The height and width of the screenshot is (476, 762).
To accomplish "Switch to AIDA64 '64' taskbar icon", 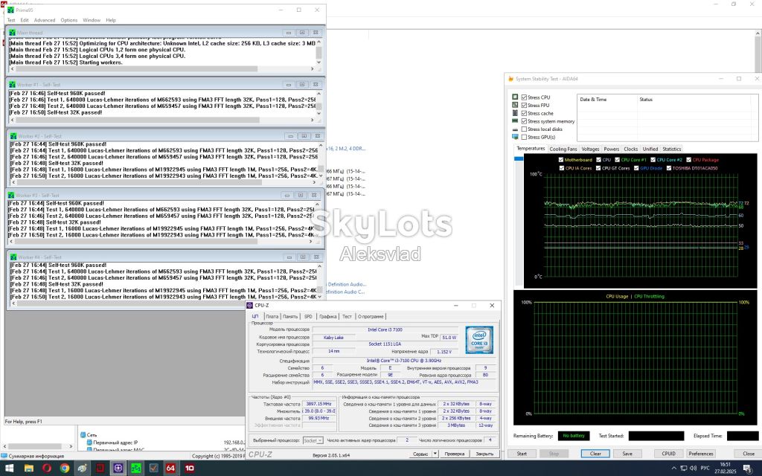I will pyautogui.click(x=170, y=469).
